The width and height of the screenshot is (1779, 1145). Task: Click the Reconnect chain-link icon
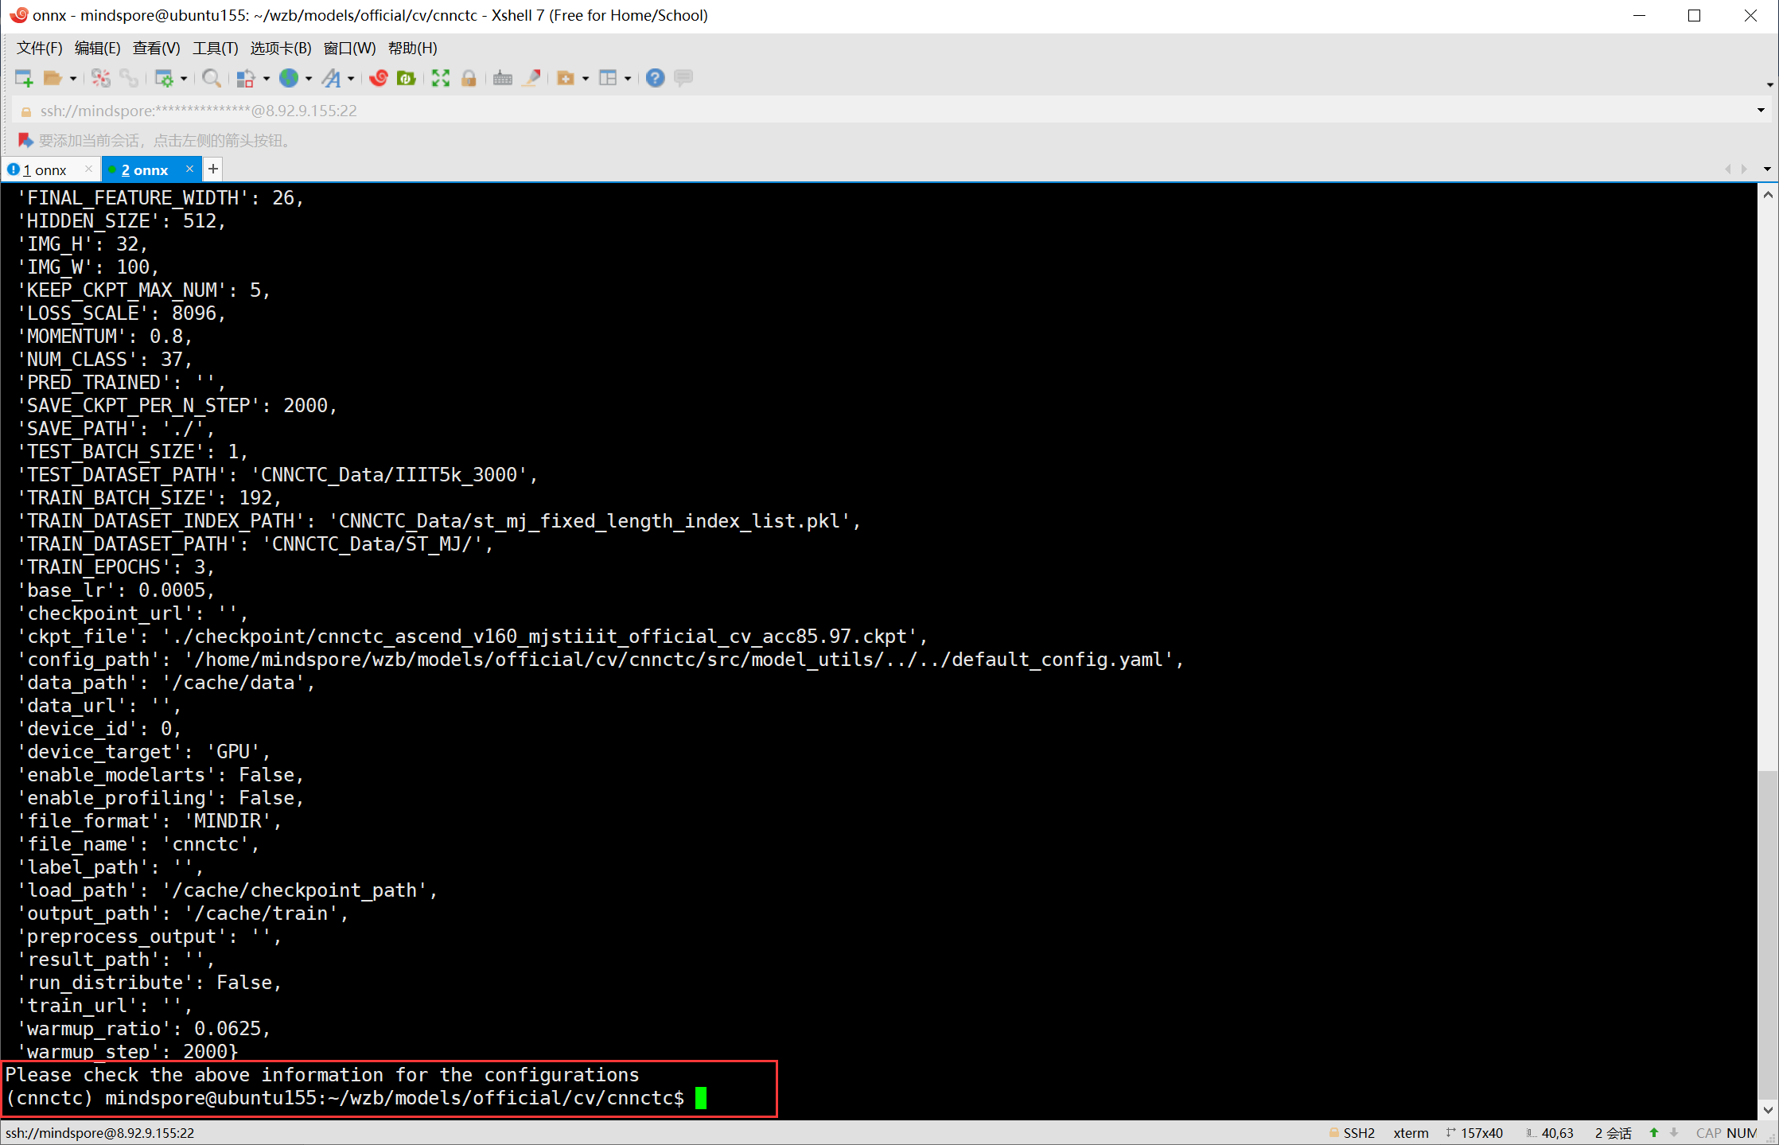pos(129,78)
